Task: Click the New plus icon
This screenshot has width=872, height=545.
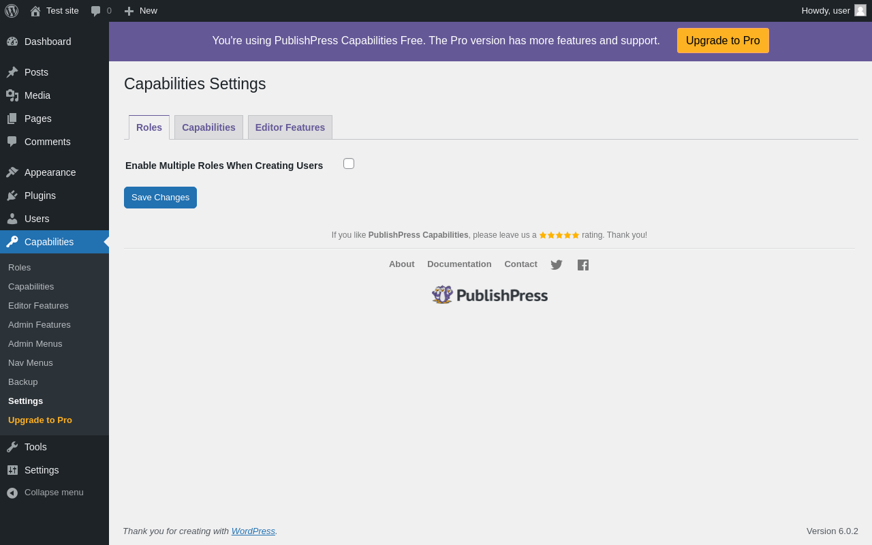Action: [x=129, y=11]
